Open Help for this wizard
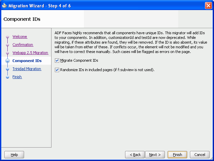 pyautogui.click(x=14, y=155)
